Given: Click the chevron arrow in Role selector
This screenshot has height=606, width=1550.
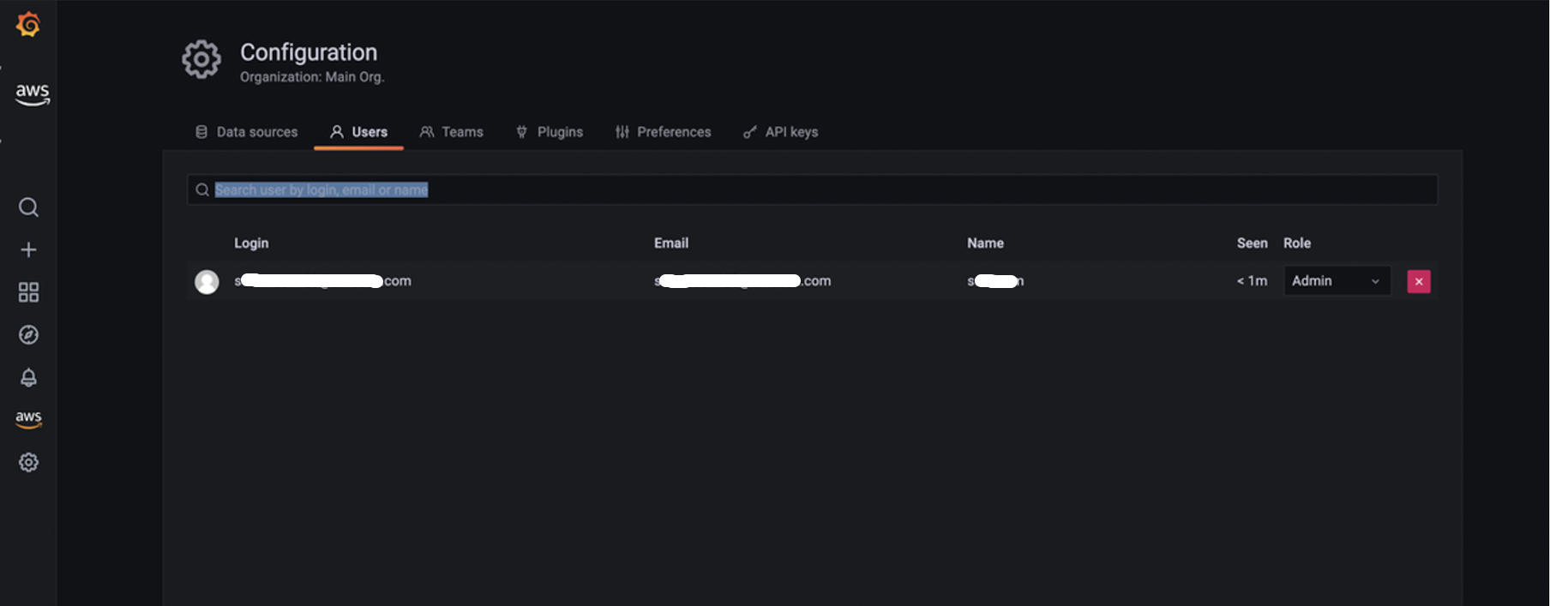Looking at the screenshot, I should point(1375,281).
